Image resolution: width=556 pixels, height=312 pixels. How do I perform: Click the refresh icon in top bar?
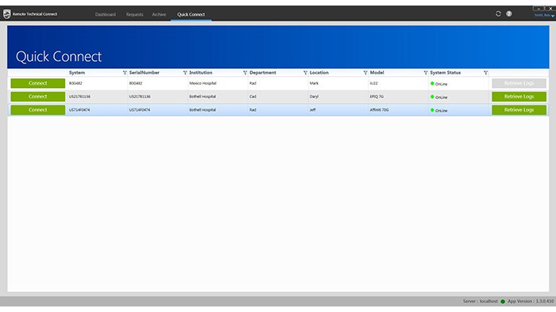(498, 13)
